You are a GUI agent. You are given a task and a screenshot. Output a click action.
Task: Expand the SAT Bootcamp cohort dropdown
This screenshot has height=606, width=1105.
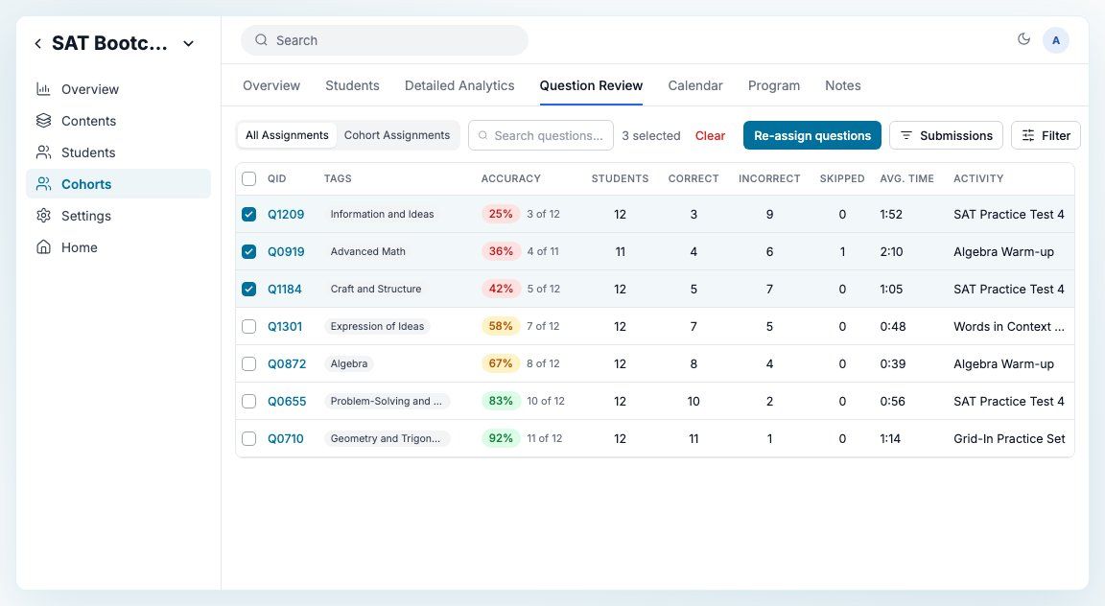[188, 44]
